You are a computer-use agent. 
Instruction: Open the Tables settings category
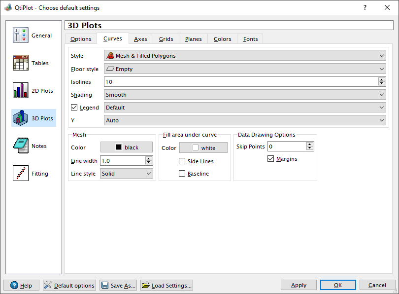(x=21, y=63)
